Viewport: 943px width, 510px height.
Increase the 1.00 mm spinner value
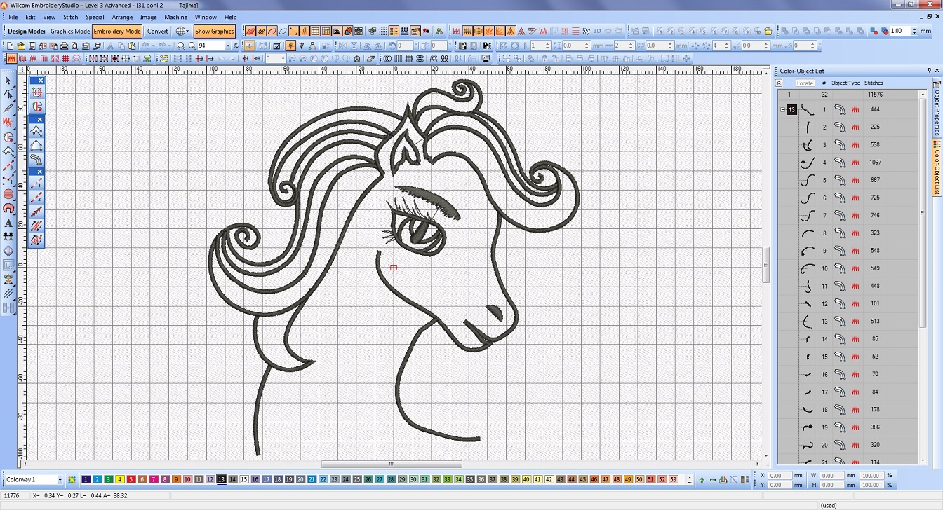click(914, 29)
